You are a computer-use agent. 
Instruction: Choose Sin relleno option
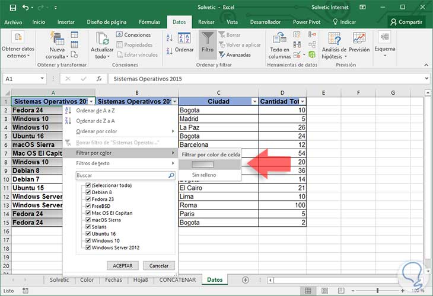(204, 175)
